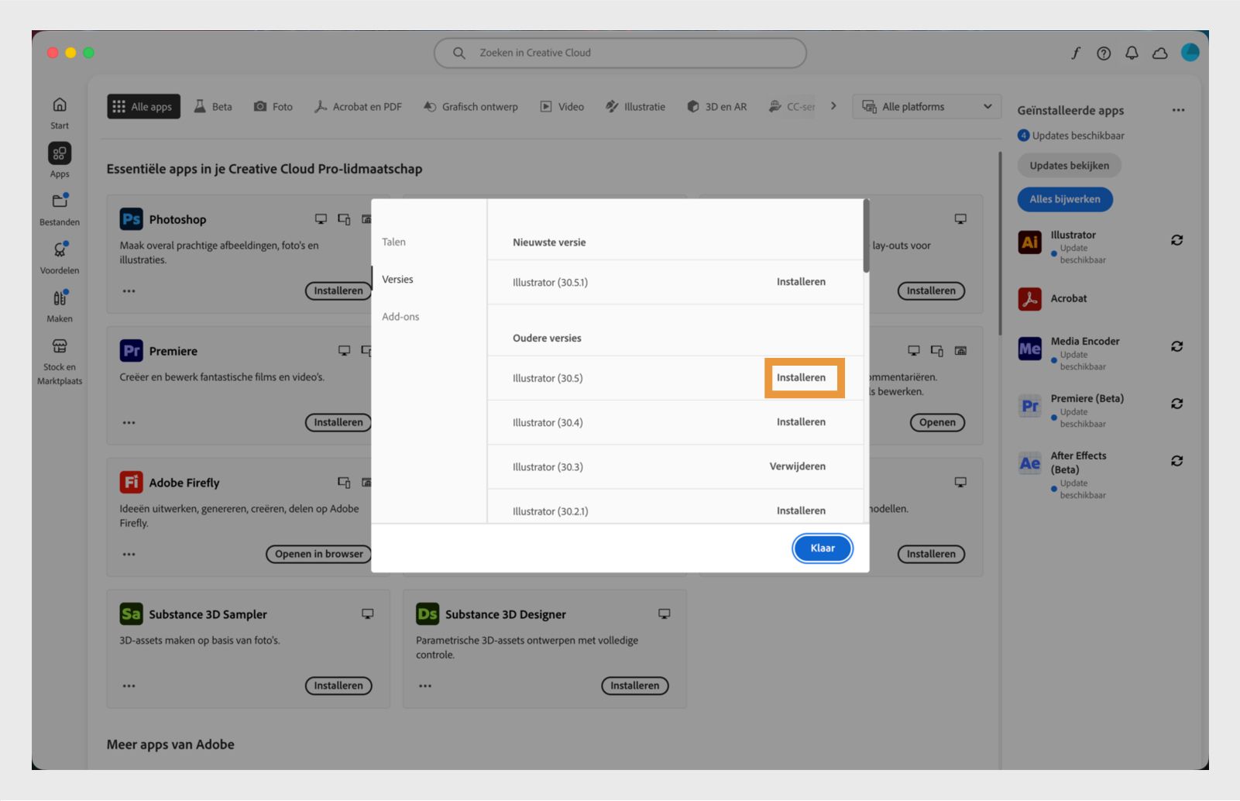The image size is (1240, 801).
Task: Switch to the Beta category tab
Action: [x=213, y=107]
